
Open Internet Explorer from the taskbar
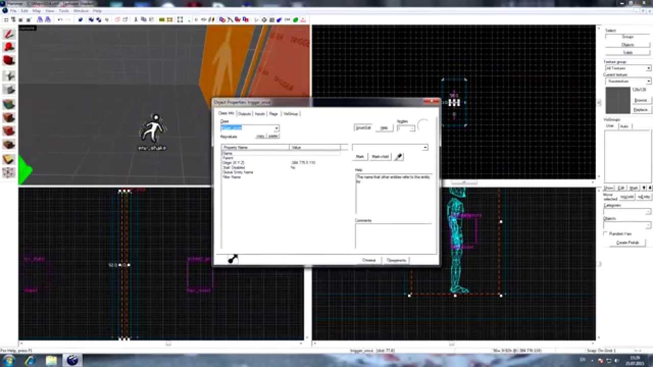(x=31, y=360)
